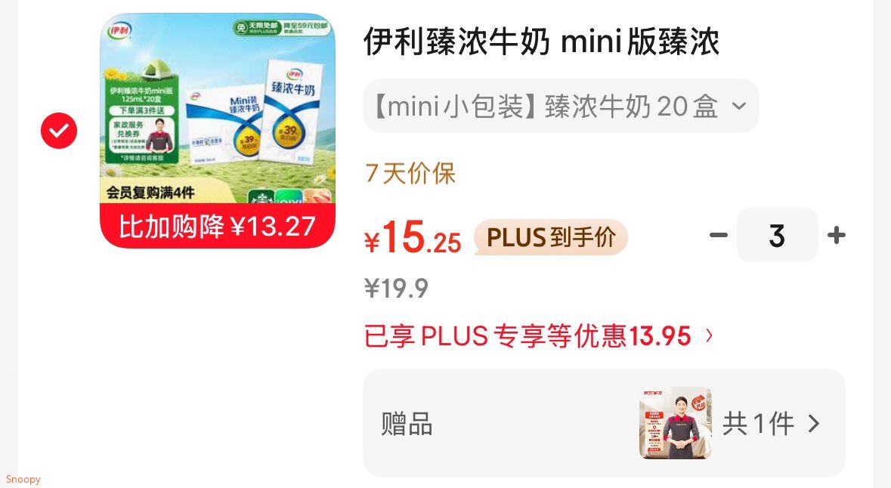This screenshot has height=488, width=891.
Task: Open the 【mini小包装】臻浓牛奶20盒 spec dropdown
Action: (561, 106)
